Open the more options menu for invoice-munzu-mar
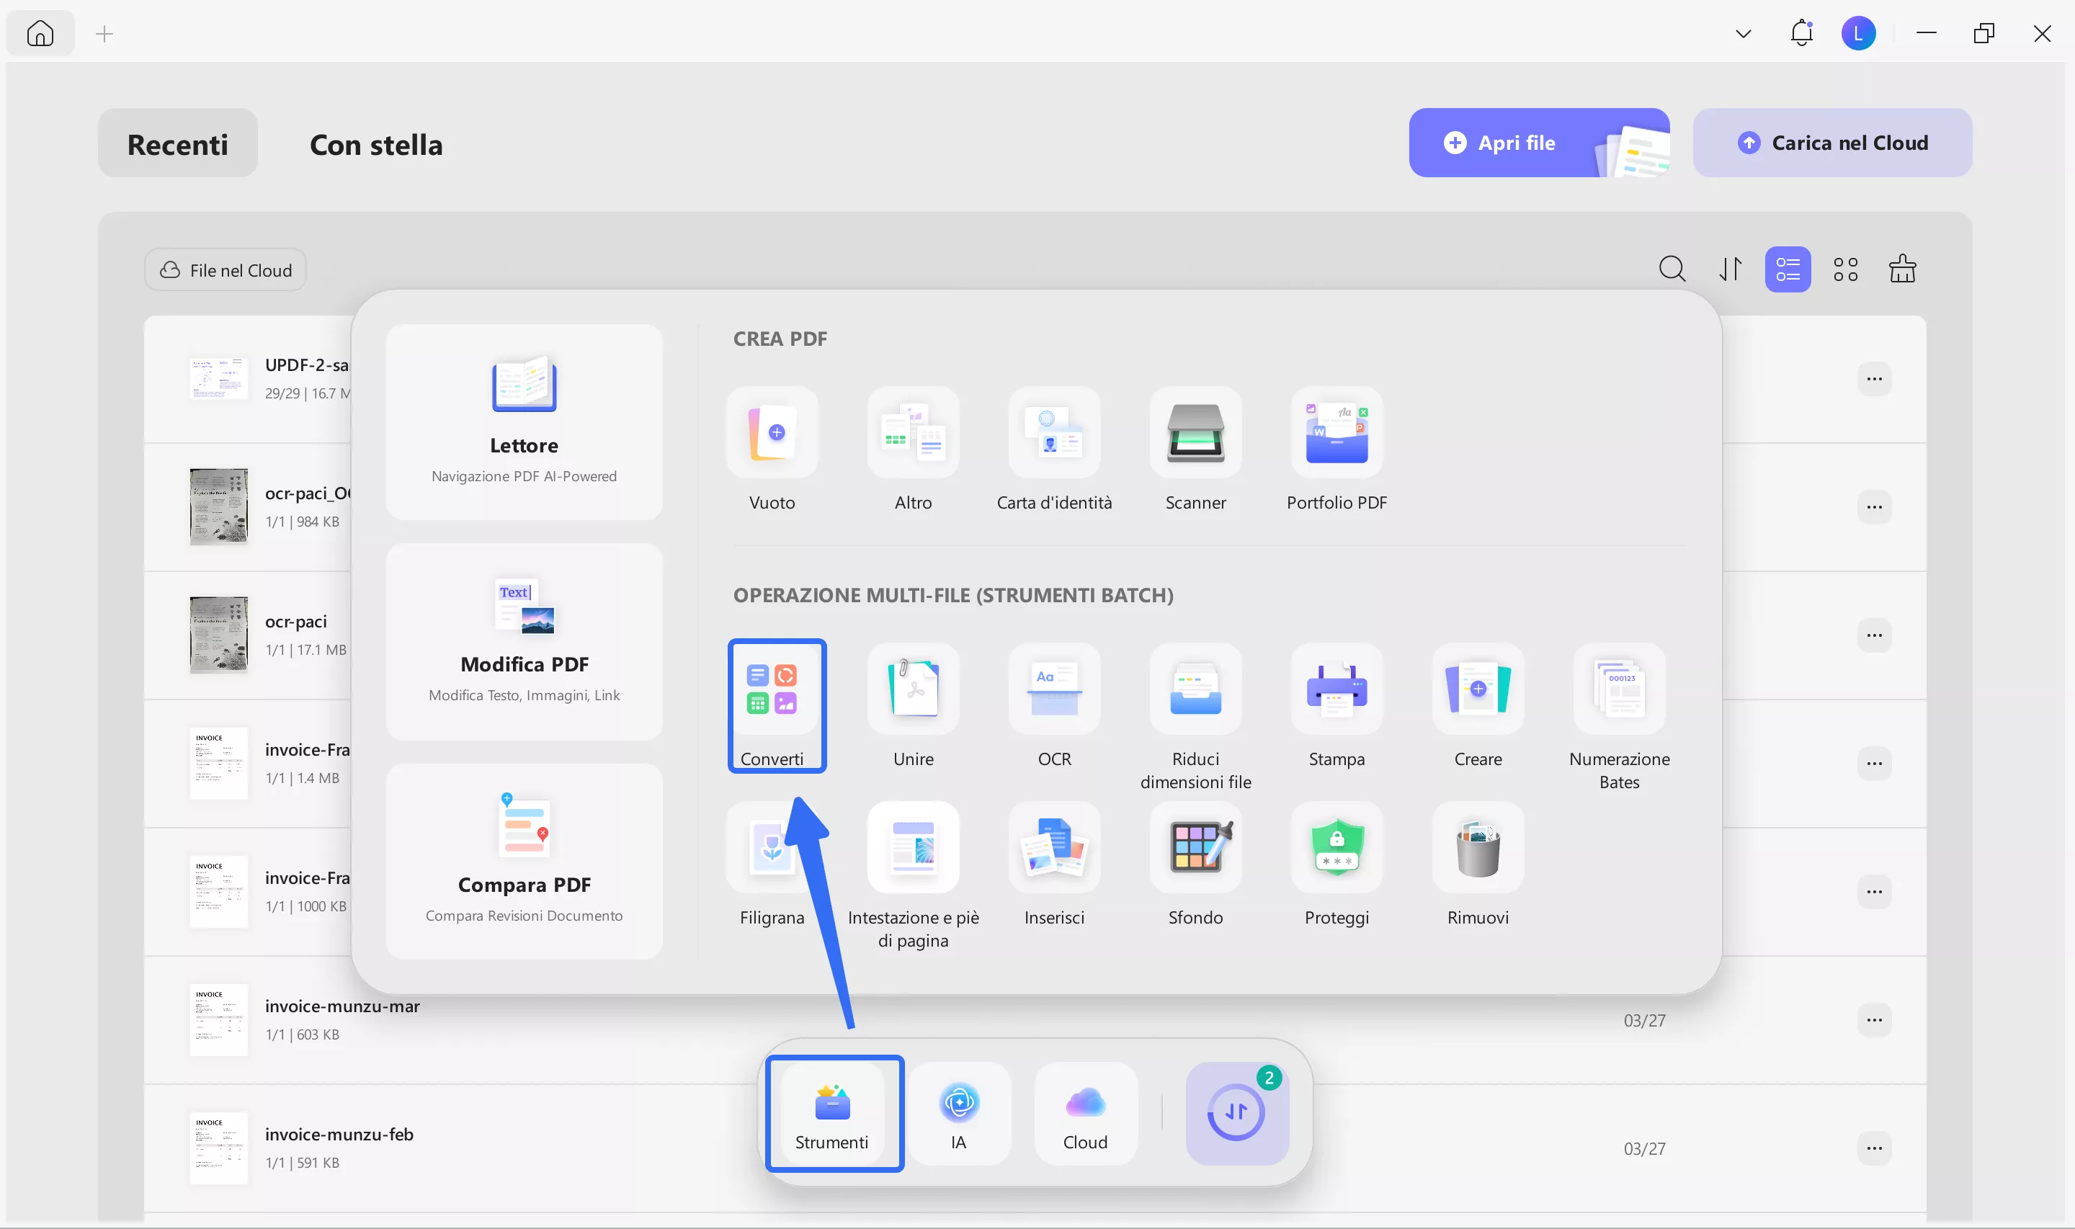This screenshot has width=2075, height=1229. [x=1875, y=1019]
